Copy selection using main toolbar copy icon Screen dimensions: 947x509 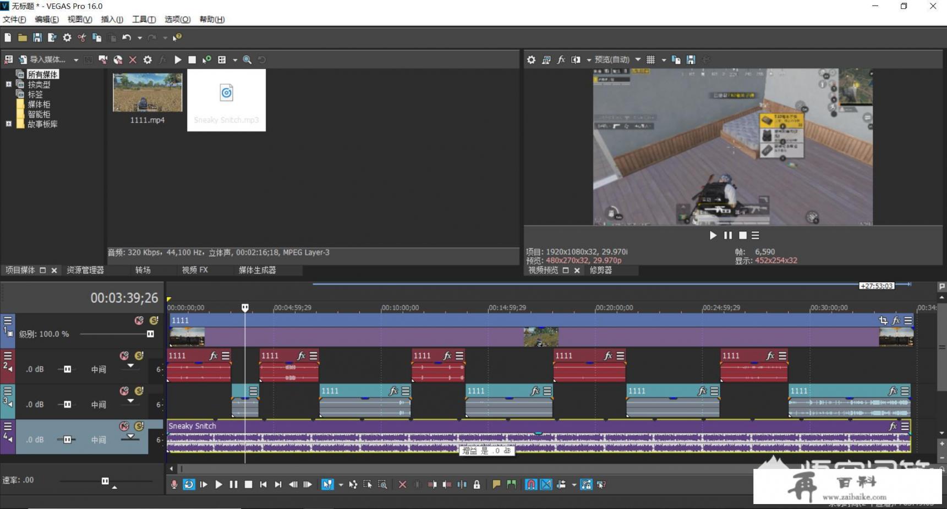pyautogui.click(x=97, y=37)
